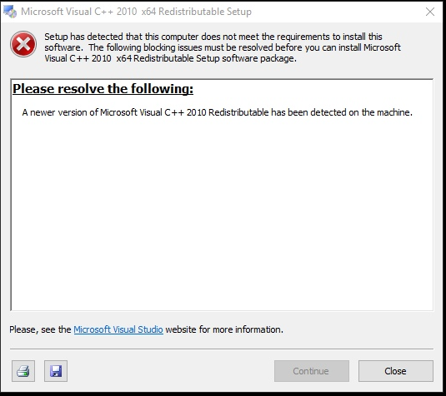Click the 'Please resolve the following:' heading
The height and width of the screenshot is (396, 446).
tap(103, 89)
